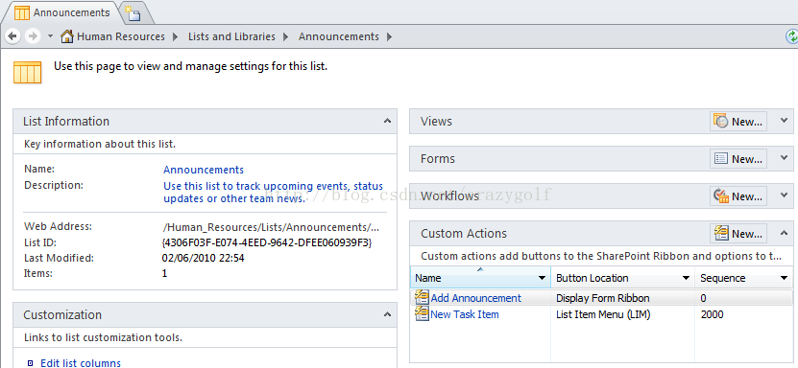Screen dimensions: 798x368
Task: Click the green refresh icon
Action: click(x=792, y=36)
